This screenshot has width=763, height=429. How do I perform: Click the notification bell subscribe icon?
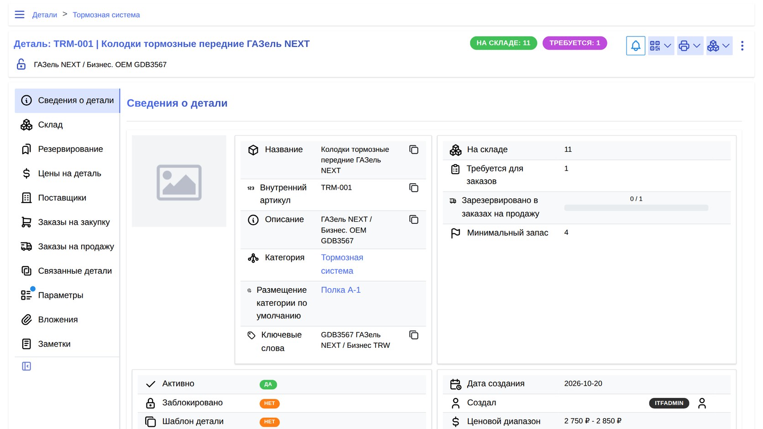(635, 46)
